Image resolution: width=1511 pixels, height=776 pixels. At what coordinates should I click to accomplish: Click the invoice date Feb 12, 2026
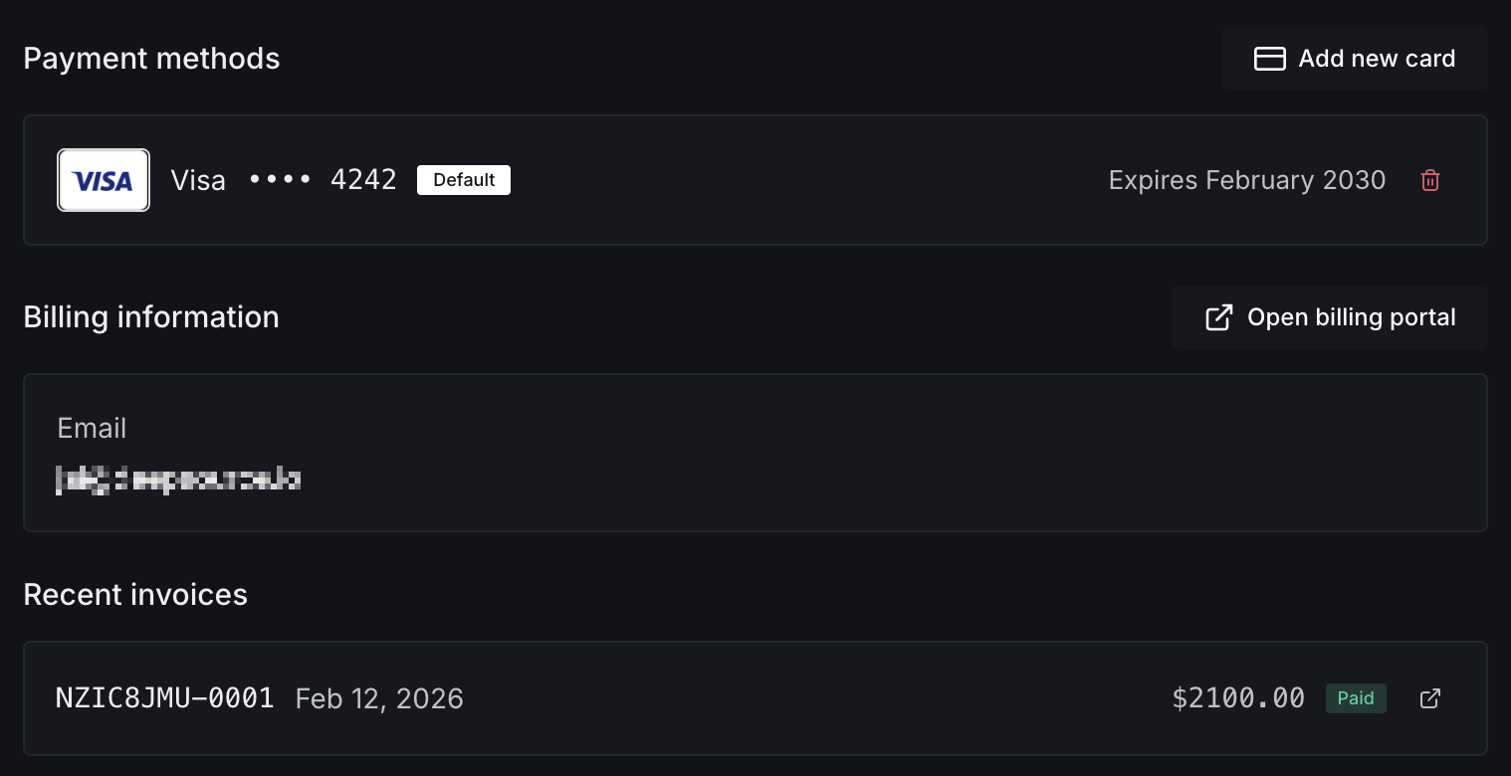(379, 698)
